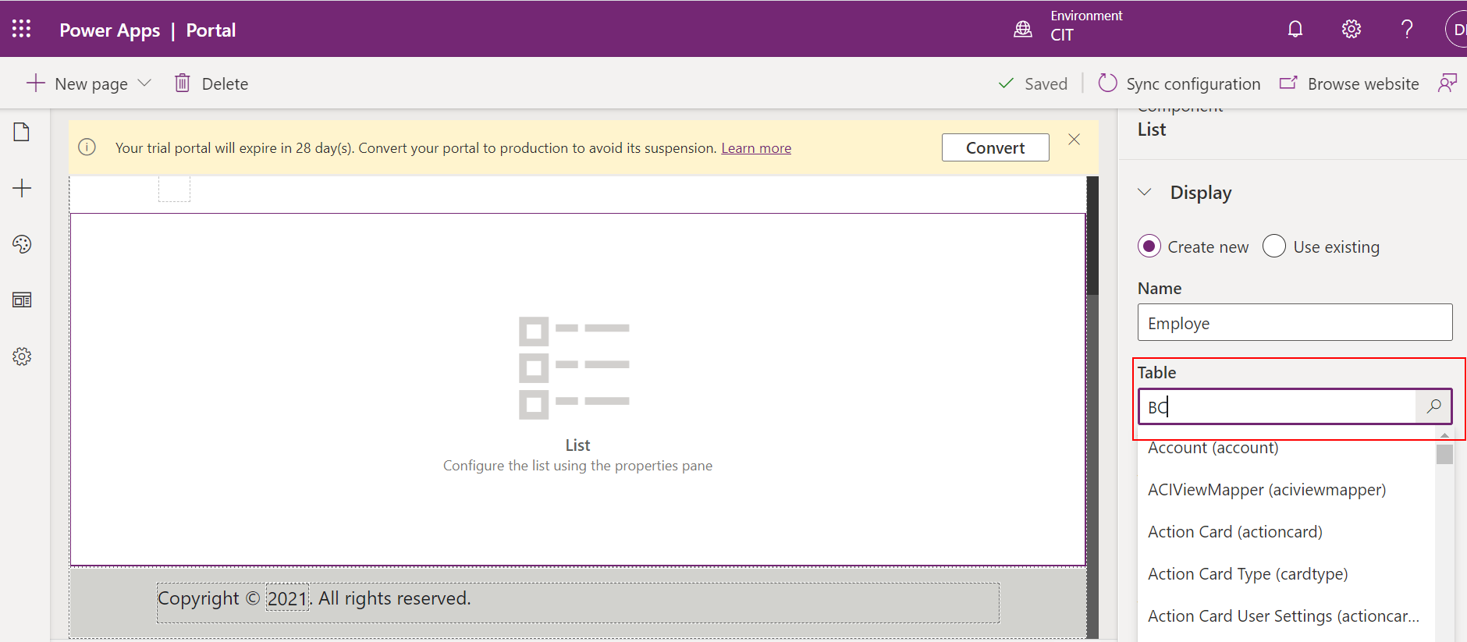Open settings gear in the header
Screen dimensions: 1467x642
[x=1352, y=30]
